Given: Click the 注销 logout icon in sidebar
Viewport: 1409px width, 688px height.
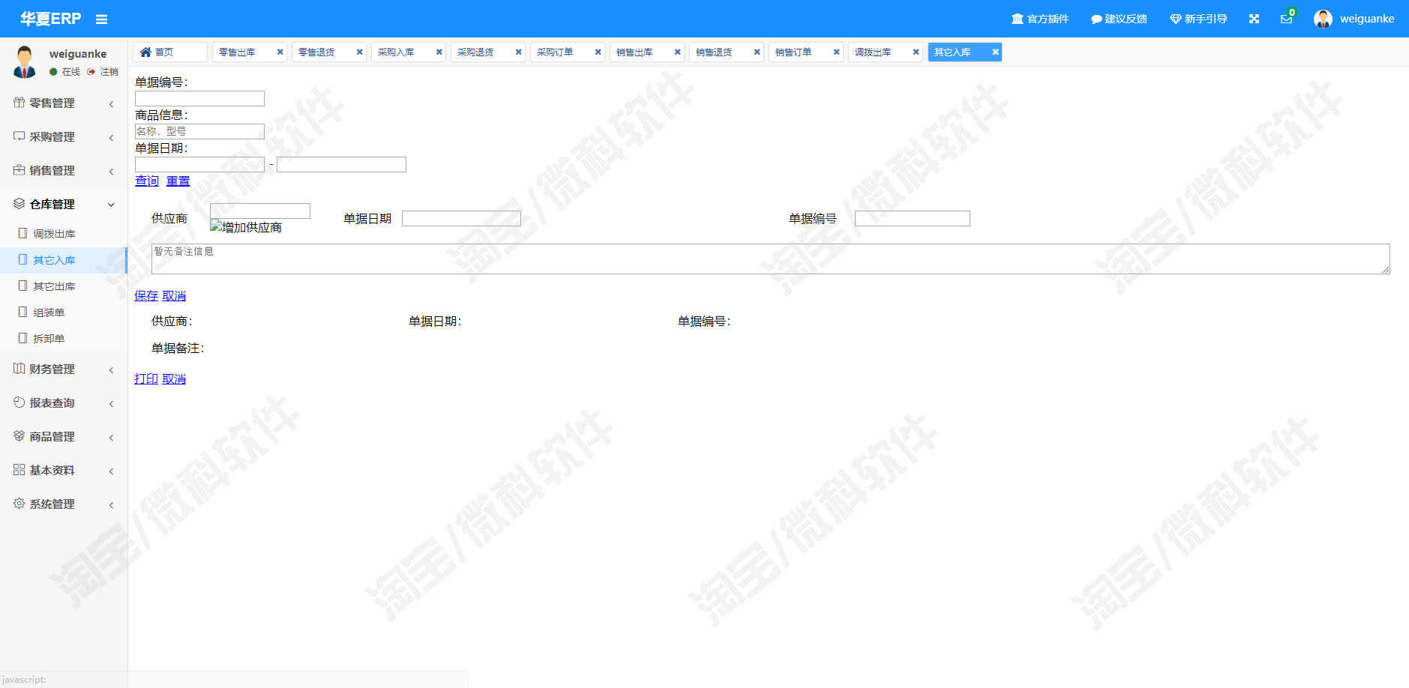Looking at the screenshot, I should click(x=91, y=72).
